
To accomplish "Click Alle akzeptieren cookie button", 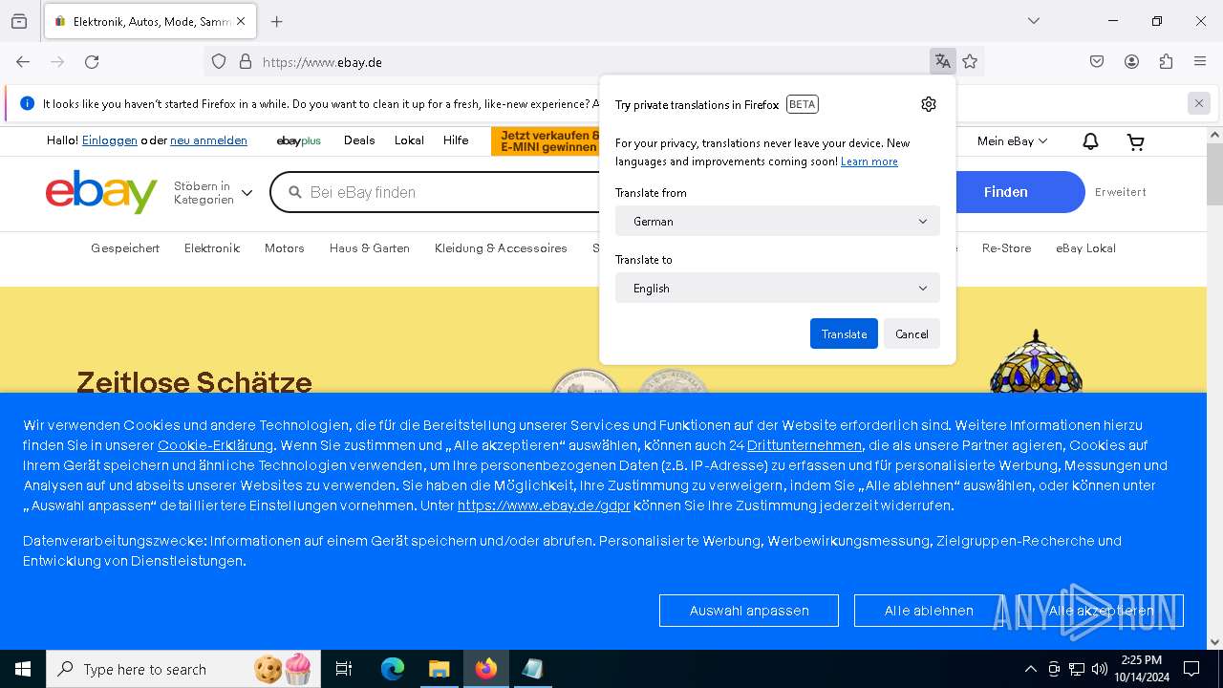I will 1101,611.
